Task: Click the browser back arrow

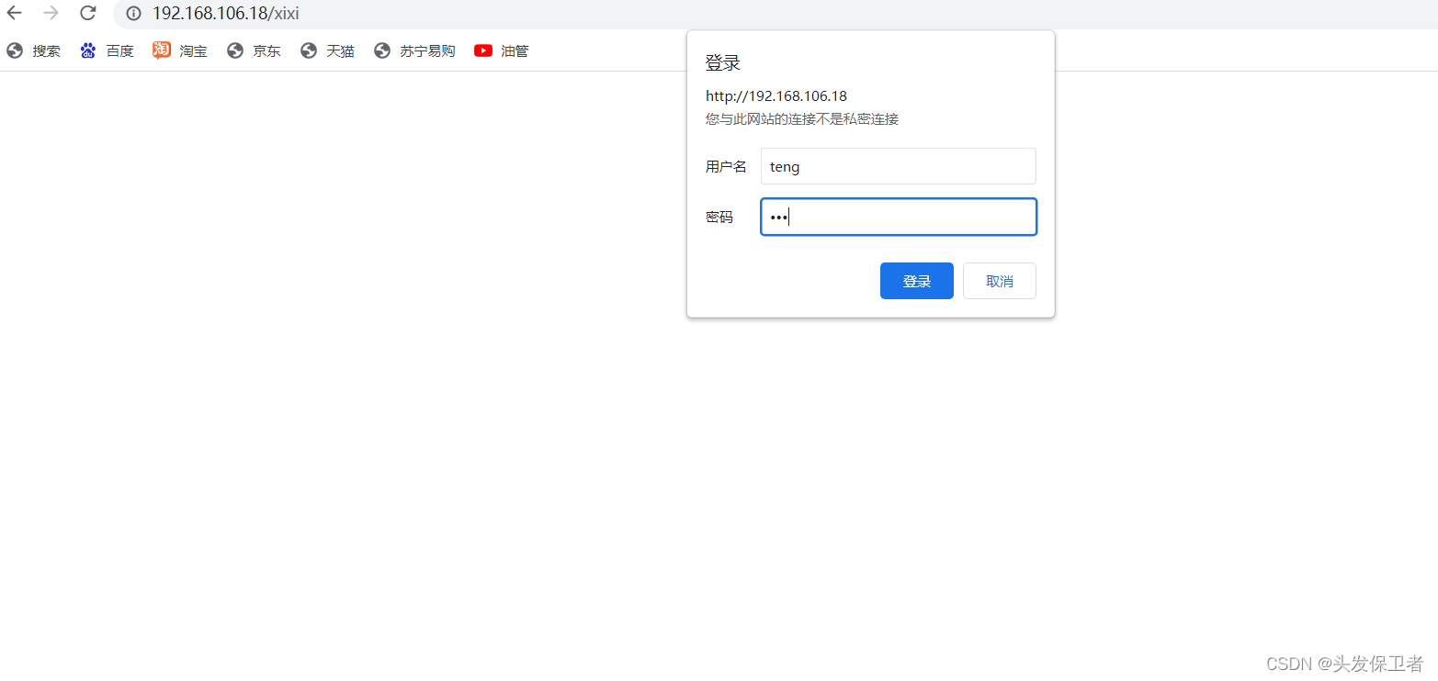Action: 15,13
